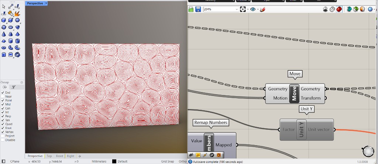Open a Grasshopper file with green folder icon

(191, 9)
